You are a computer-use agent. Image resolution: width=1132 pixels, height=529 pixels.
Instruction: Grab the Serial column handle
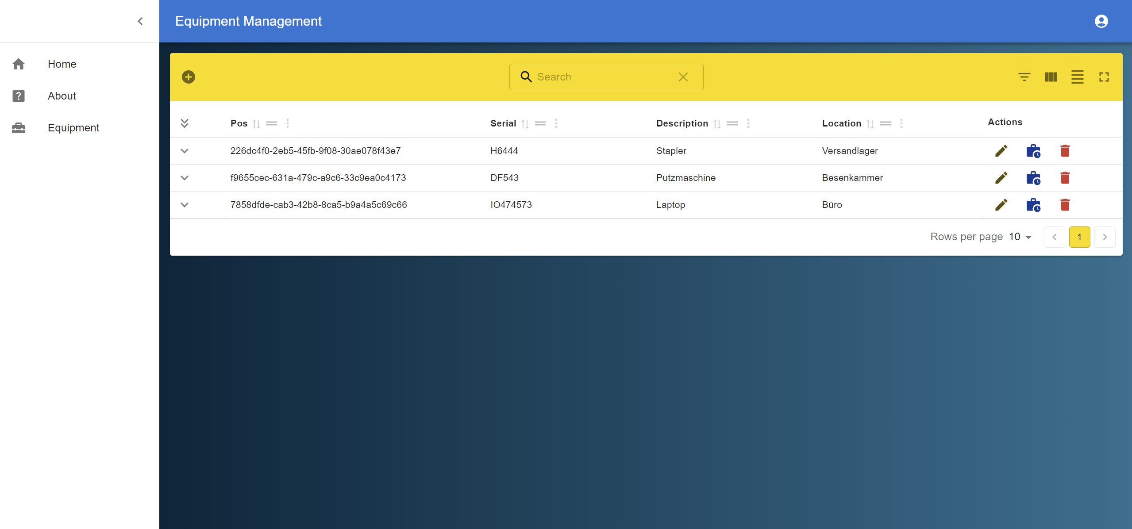pos(540,123)
